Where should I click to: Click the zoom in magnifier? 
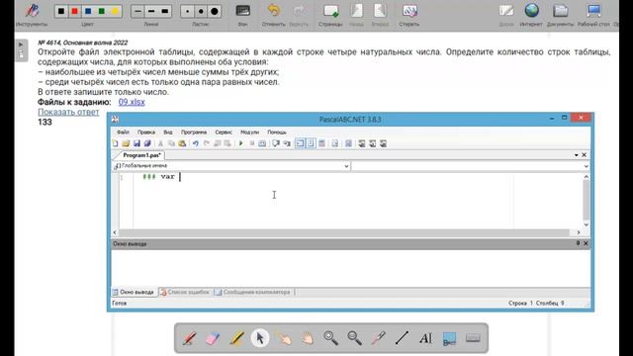(x=331, y=338)
